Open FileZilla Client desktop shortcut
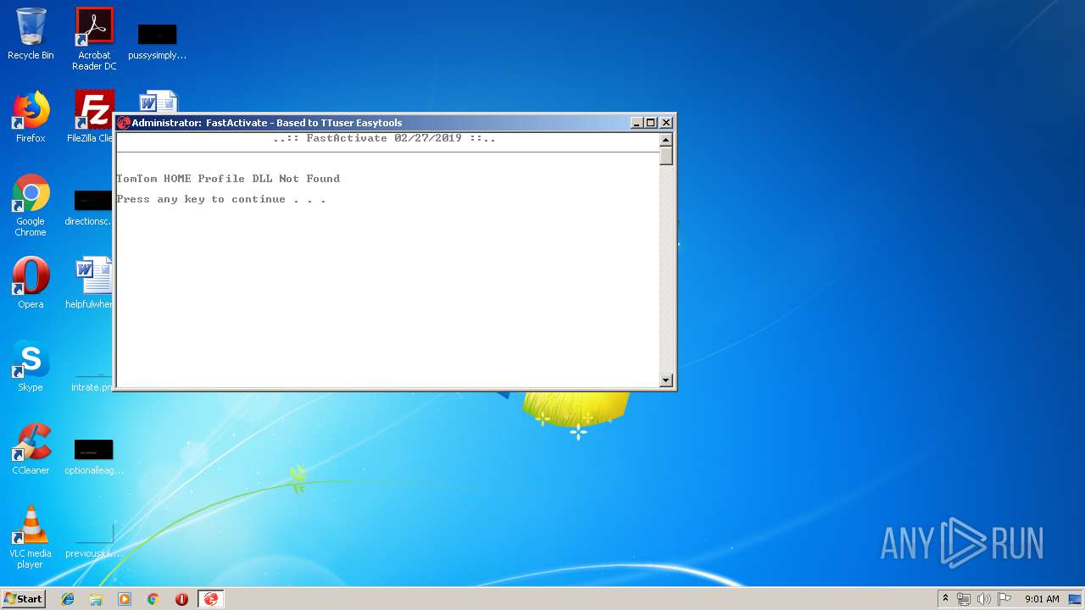 click(92, 117)
